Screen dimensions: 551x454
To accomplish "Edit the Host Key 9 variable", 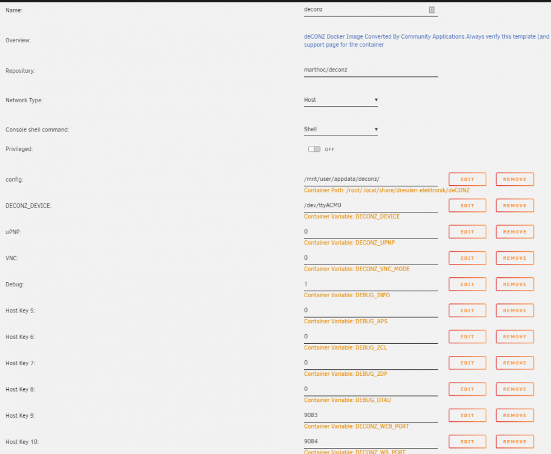I will click(467, 415).
